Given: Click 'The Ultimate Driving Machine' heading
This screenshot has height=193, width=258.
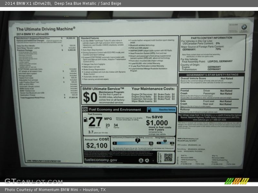Looking at the screenshot, I should (x=45, y=29).
